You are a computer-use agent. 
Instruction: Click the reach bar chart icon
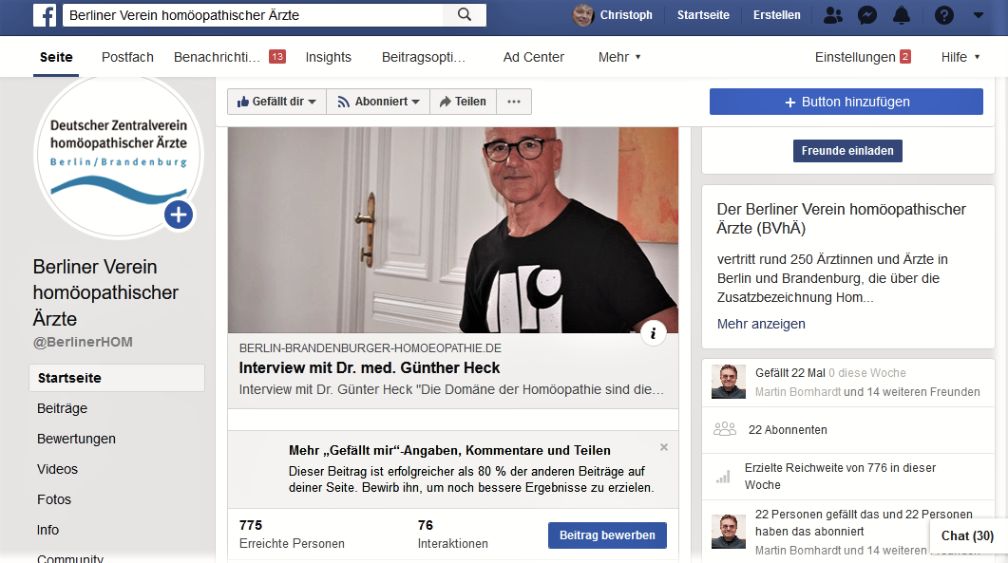coord(723,477)
